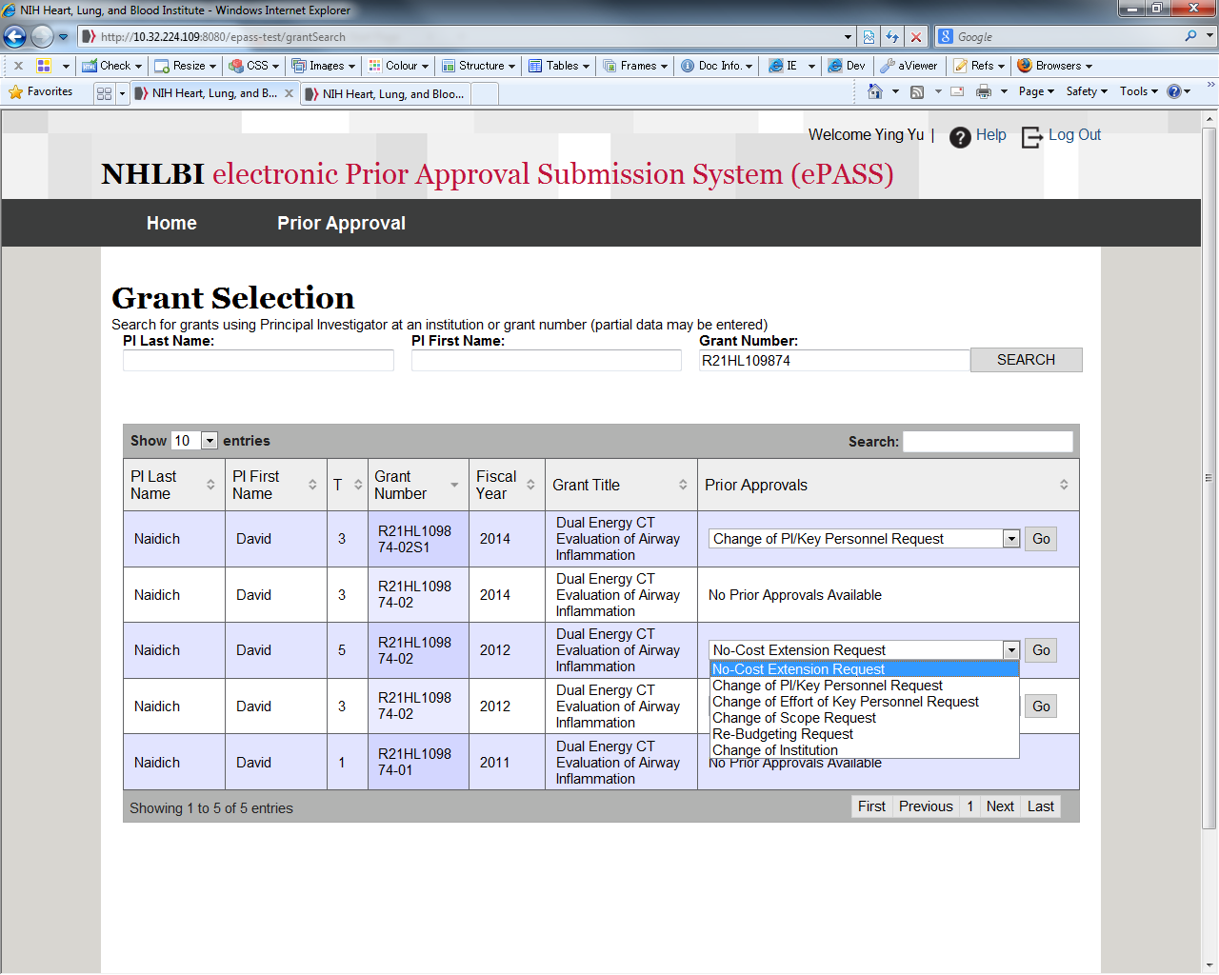
Task: Click the blue Help question icon in command bar
Action: point(1174,91)
